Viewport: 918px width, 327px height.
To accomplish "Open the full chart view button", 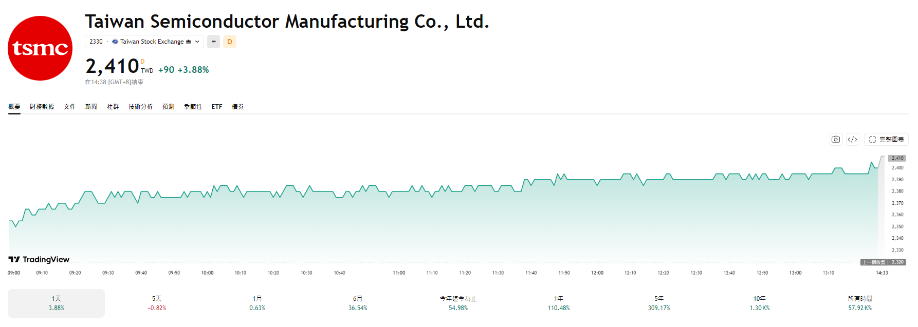I will [886, 140].
